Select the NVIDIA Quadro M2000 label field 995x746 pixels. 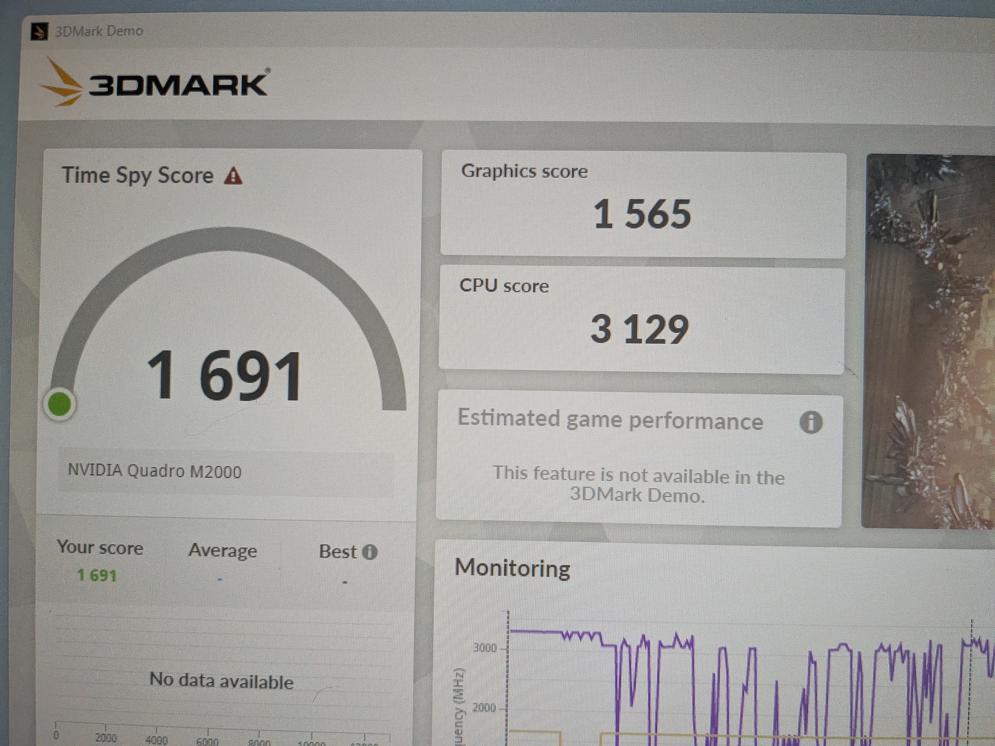point(154,471)
